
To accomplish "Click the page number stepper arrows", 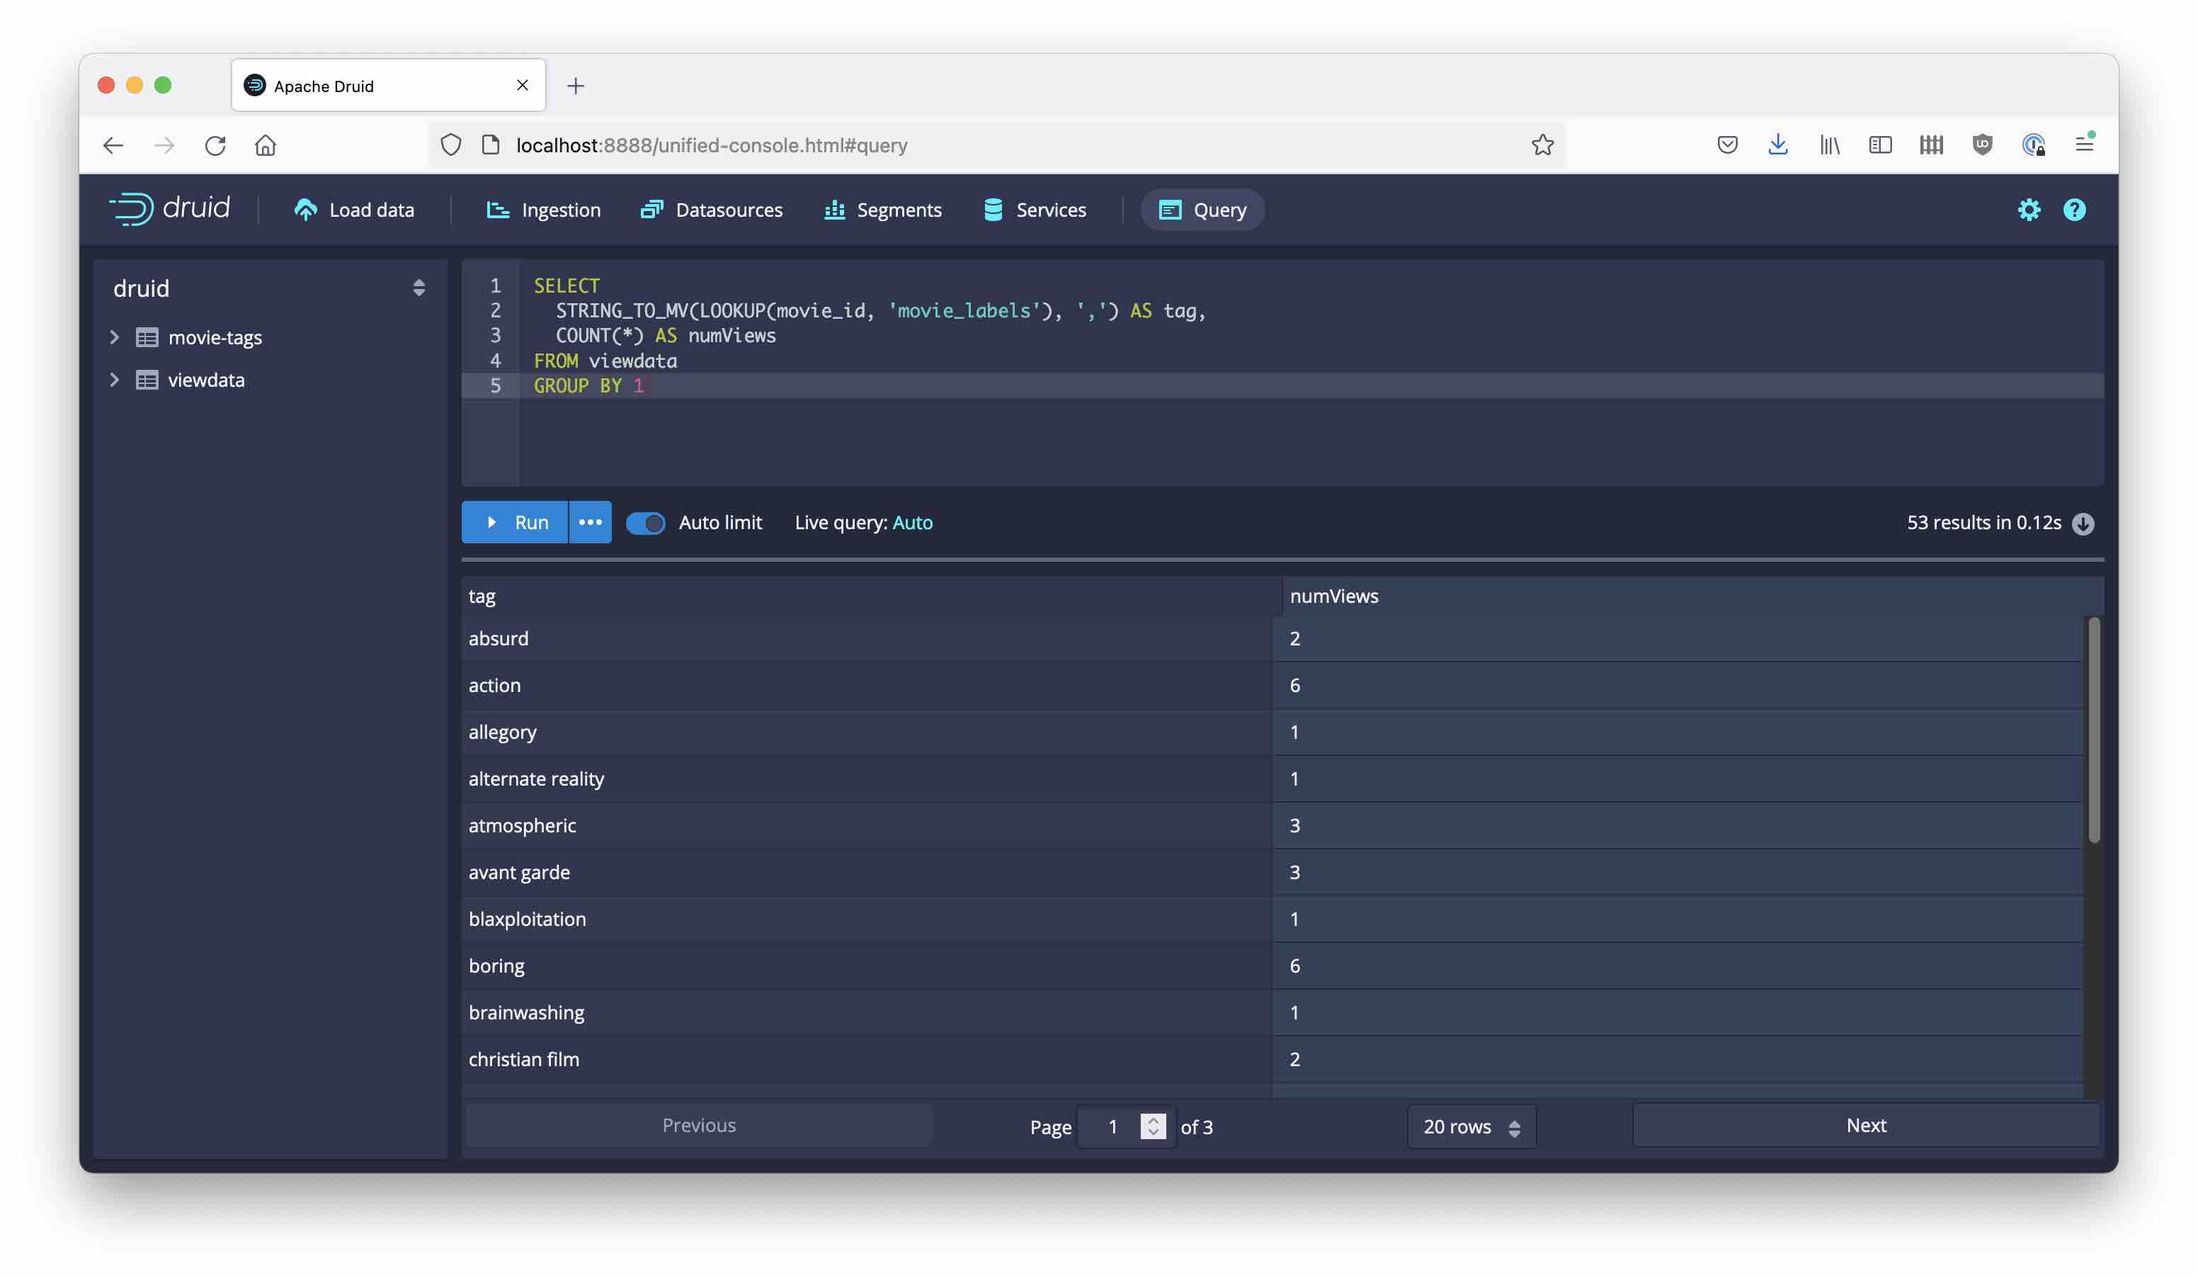I will [1153, 1126].
